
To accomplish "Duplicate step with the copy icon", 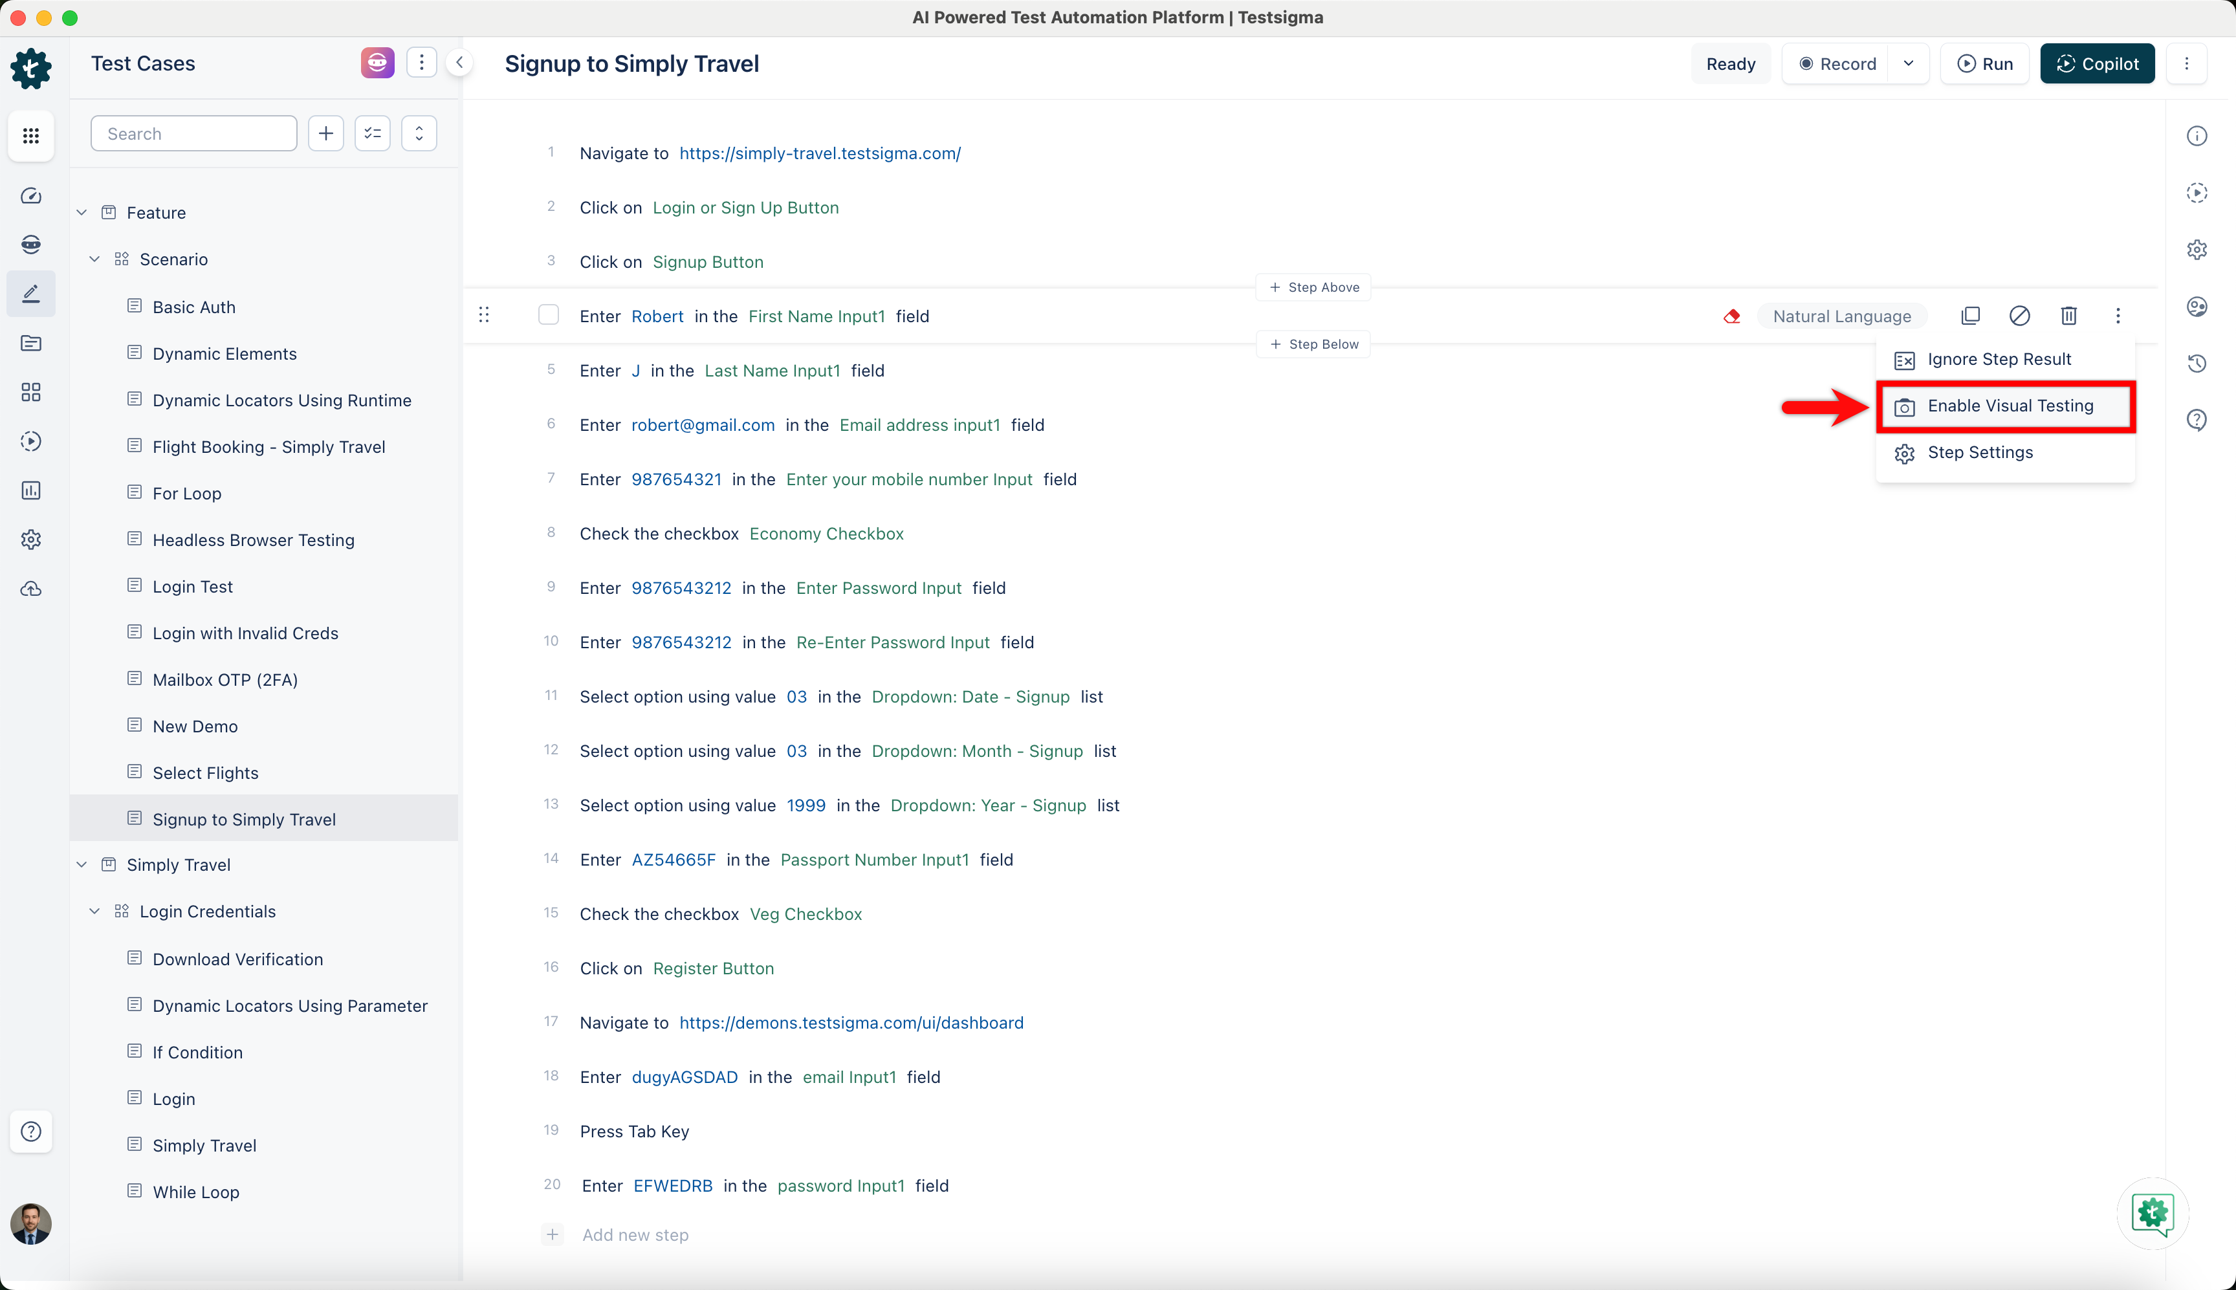I will [x=1970, y=316].
